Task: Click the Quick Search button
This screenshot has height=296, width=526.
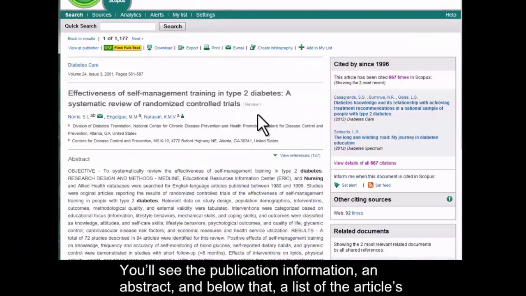Action: coord(173,26)
